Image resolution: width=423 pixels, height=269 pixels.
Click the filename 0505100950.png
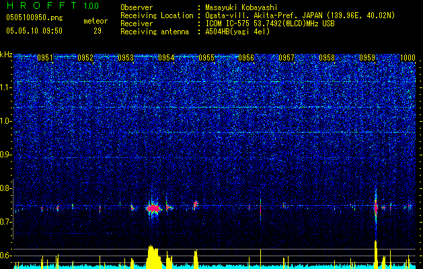pyautogui.click(x=34, y=17)
